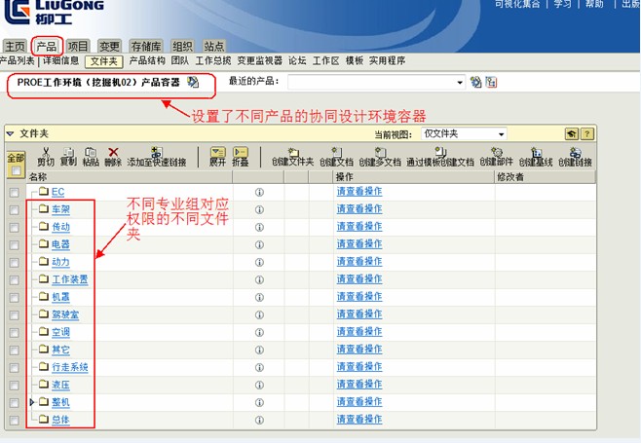Tick the checkbox beside the 传动 folder

click(14, 227)
